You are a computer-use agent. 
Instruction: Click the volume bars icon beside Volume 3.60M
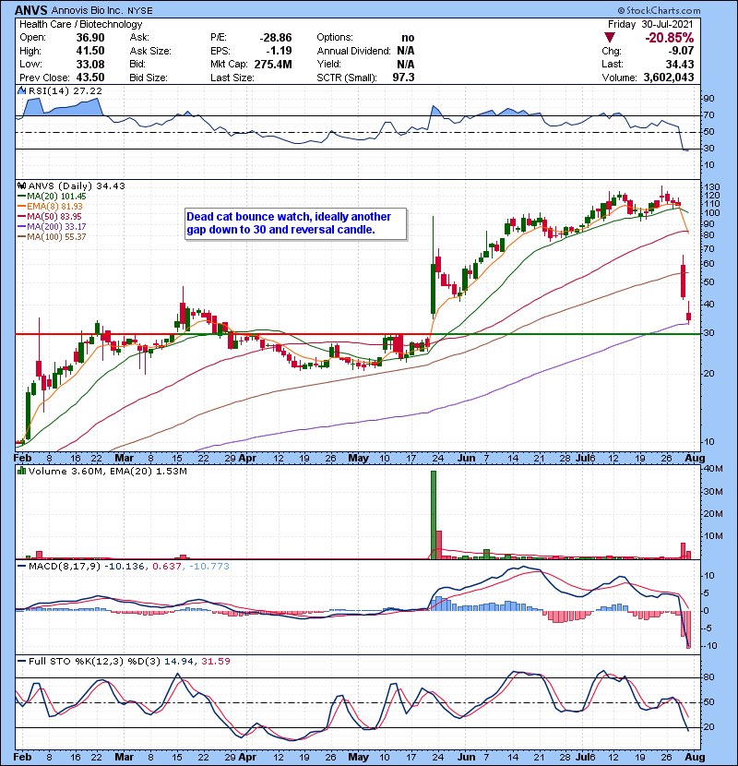[21, 471]
